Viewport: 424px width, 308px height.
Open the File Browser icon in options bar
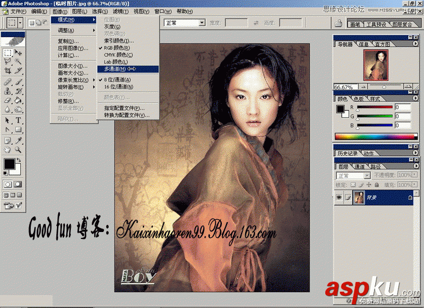tap(339, 23)
